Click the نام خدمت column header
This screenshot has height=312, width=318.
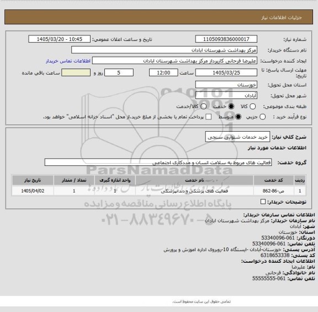click(x=194, y=180)
